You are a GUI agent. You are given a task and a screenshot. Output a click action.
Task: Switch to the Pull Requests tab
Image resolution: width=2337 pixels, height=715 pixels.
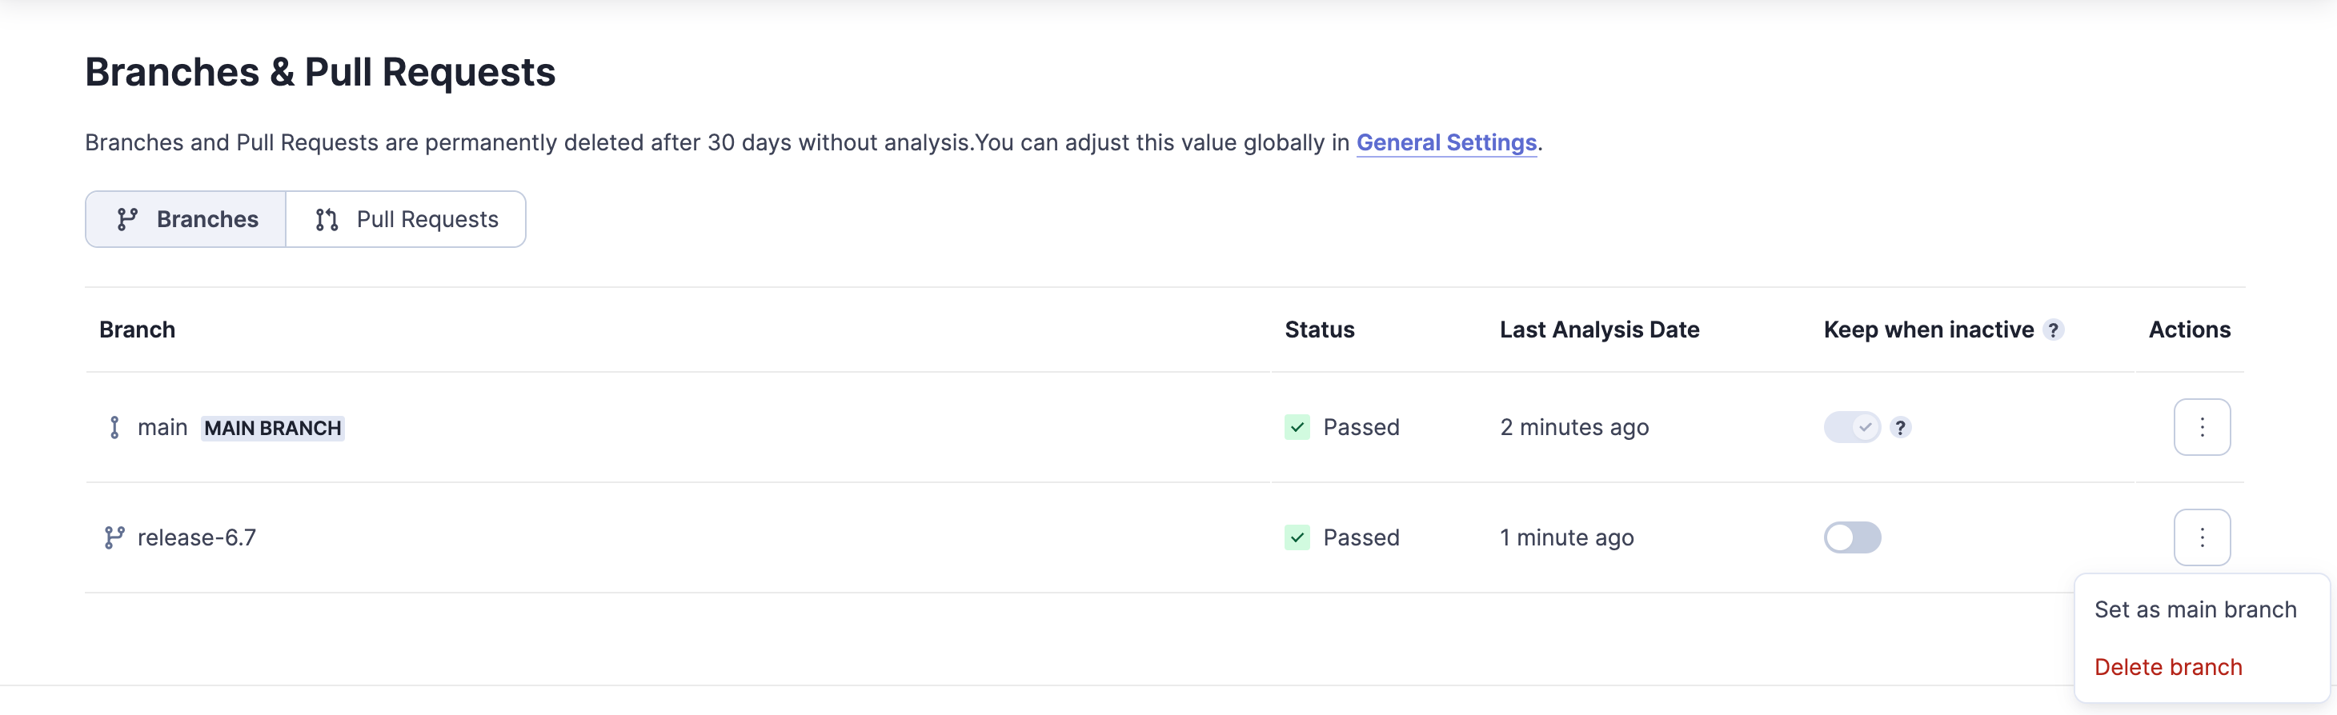click(x=407, y=219)
